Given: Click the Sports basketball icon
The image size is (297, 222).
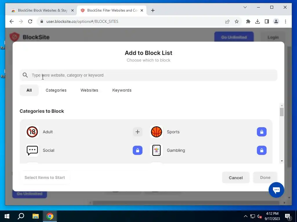Looking at the screenshot, I should pyautogui.click(x=156, y=132).
